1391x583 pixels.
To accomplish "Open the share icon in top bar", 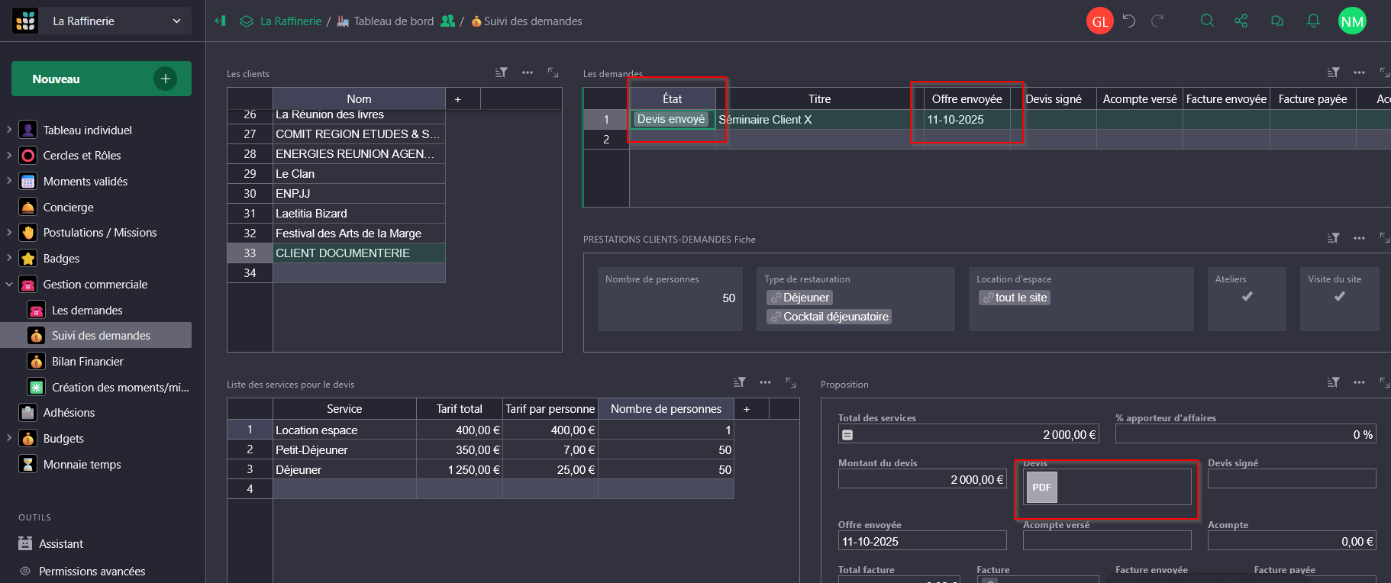I will click(x=1241, y=21).
